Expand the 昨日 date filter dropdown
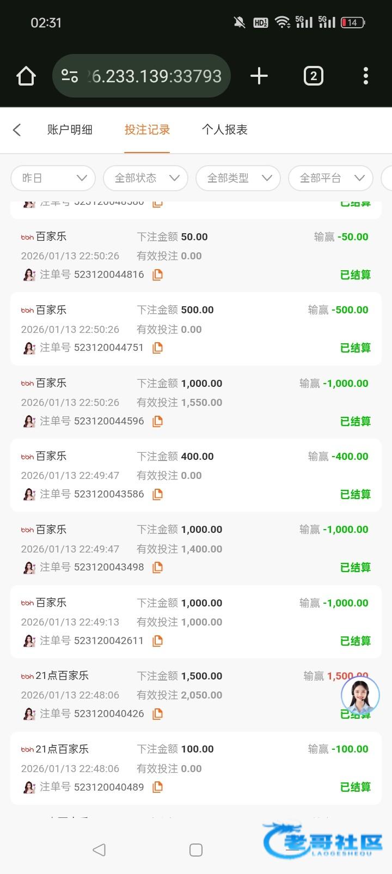Viewport: 392px width, 874px height. [x=53, y=178]
